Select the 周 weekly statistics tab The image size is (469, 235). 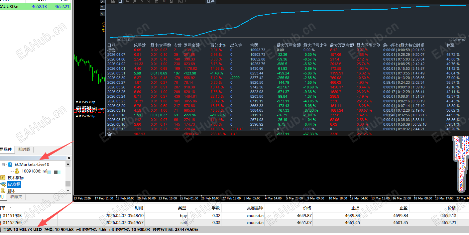click(128, 2)
